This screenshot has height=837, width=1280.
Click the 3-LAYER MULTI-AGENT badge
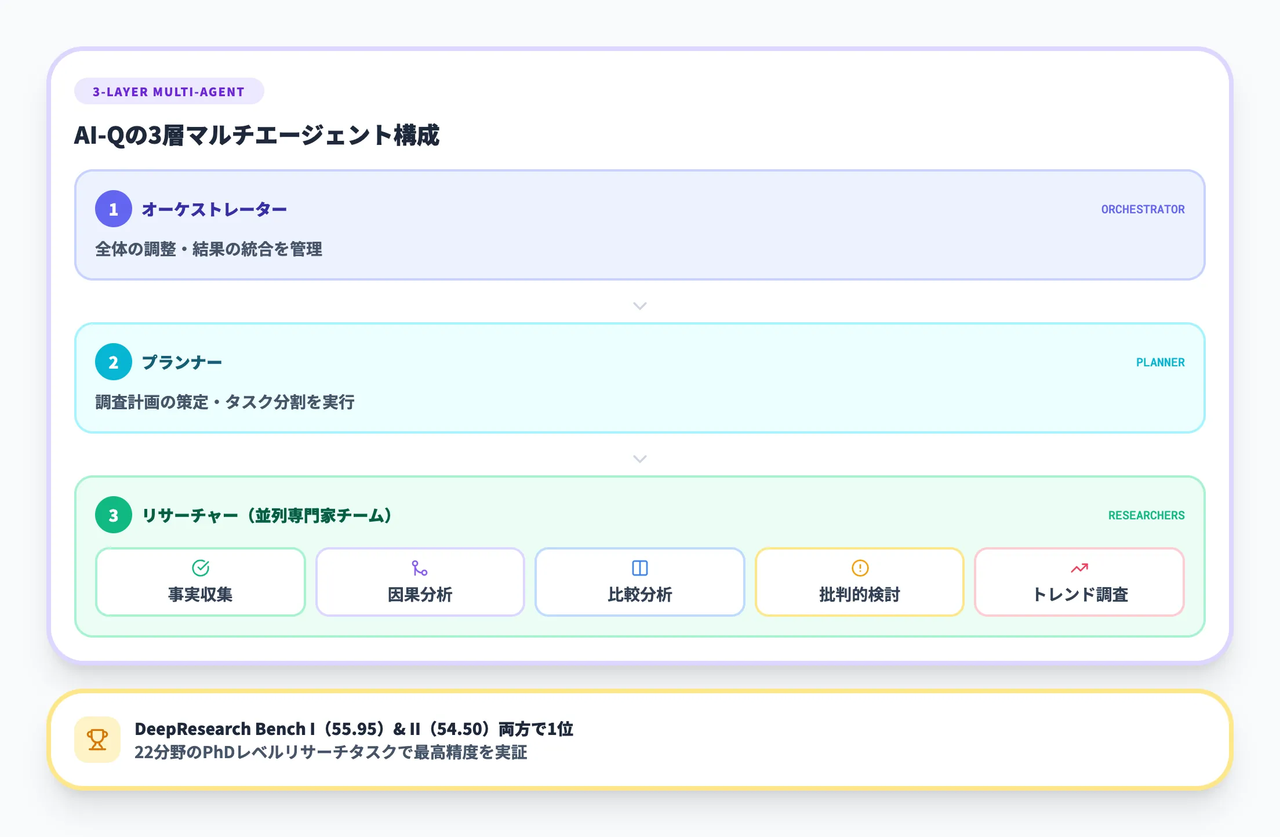[x=169, y=90]
